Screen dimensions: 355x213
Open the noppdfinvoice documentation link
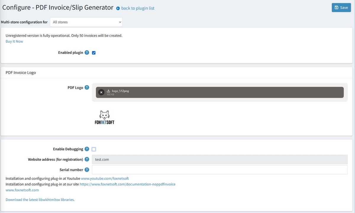[128, 184]
